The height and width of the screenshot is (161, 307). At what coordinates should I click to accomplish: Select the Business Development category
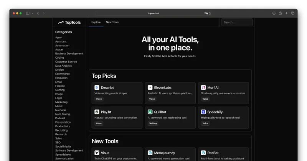tap(69, 54)
